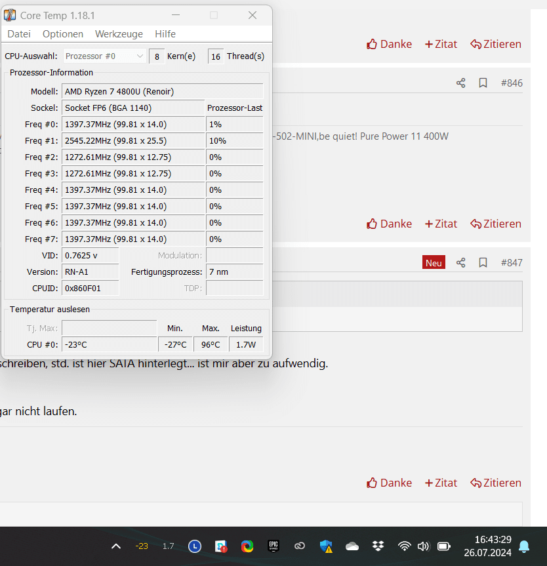
Task: Click the CPU #0 temperature -23°C
Action: [x=110, y=345]
